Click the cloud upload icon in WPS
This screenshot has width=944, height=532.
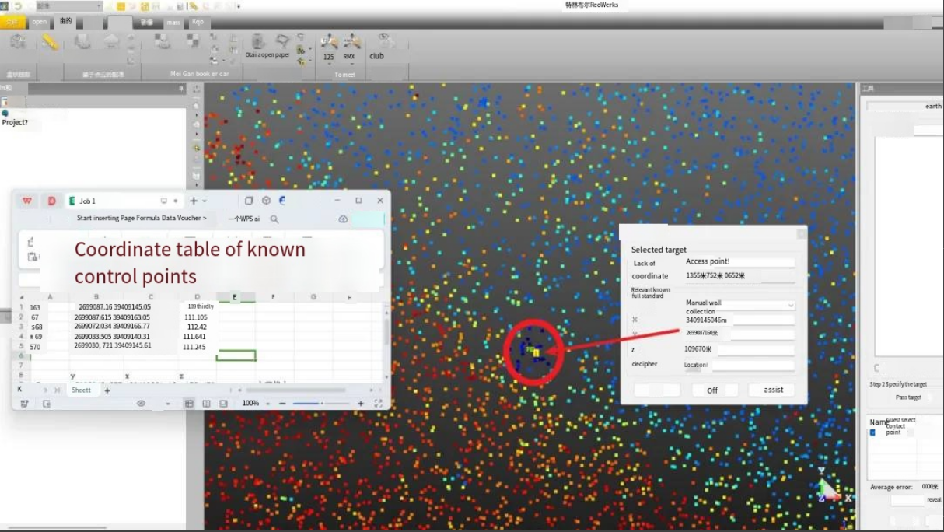343,219
